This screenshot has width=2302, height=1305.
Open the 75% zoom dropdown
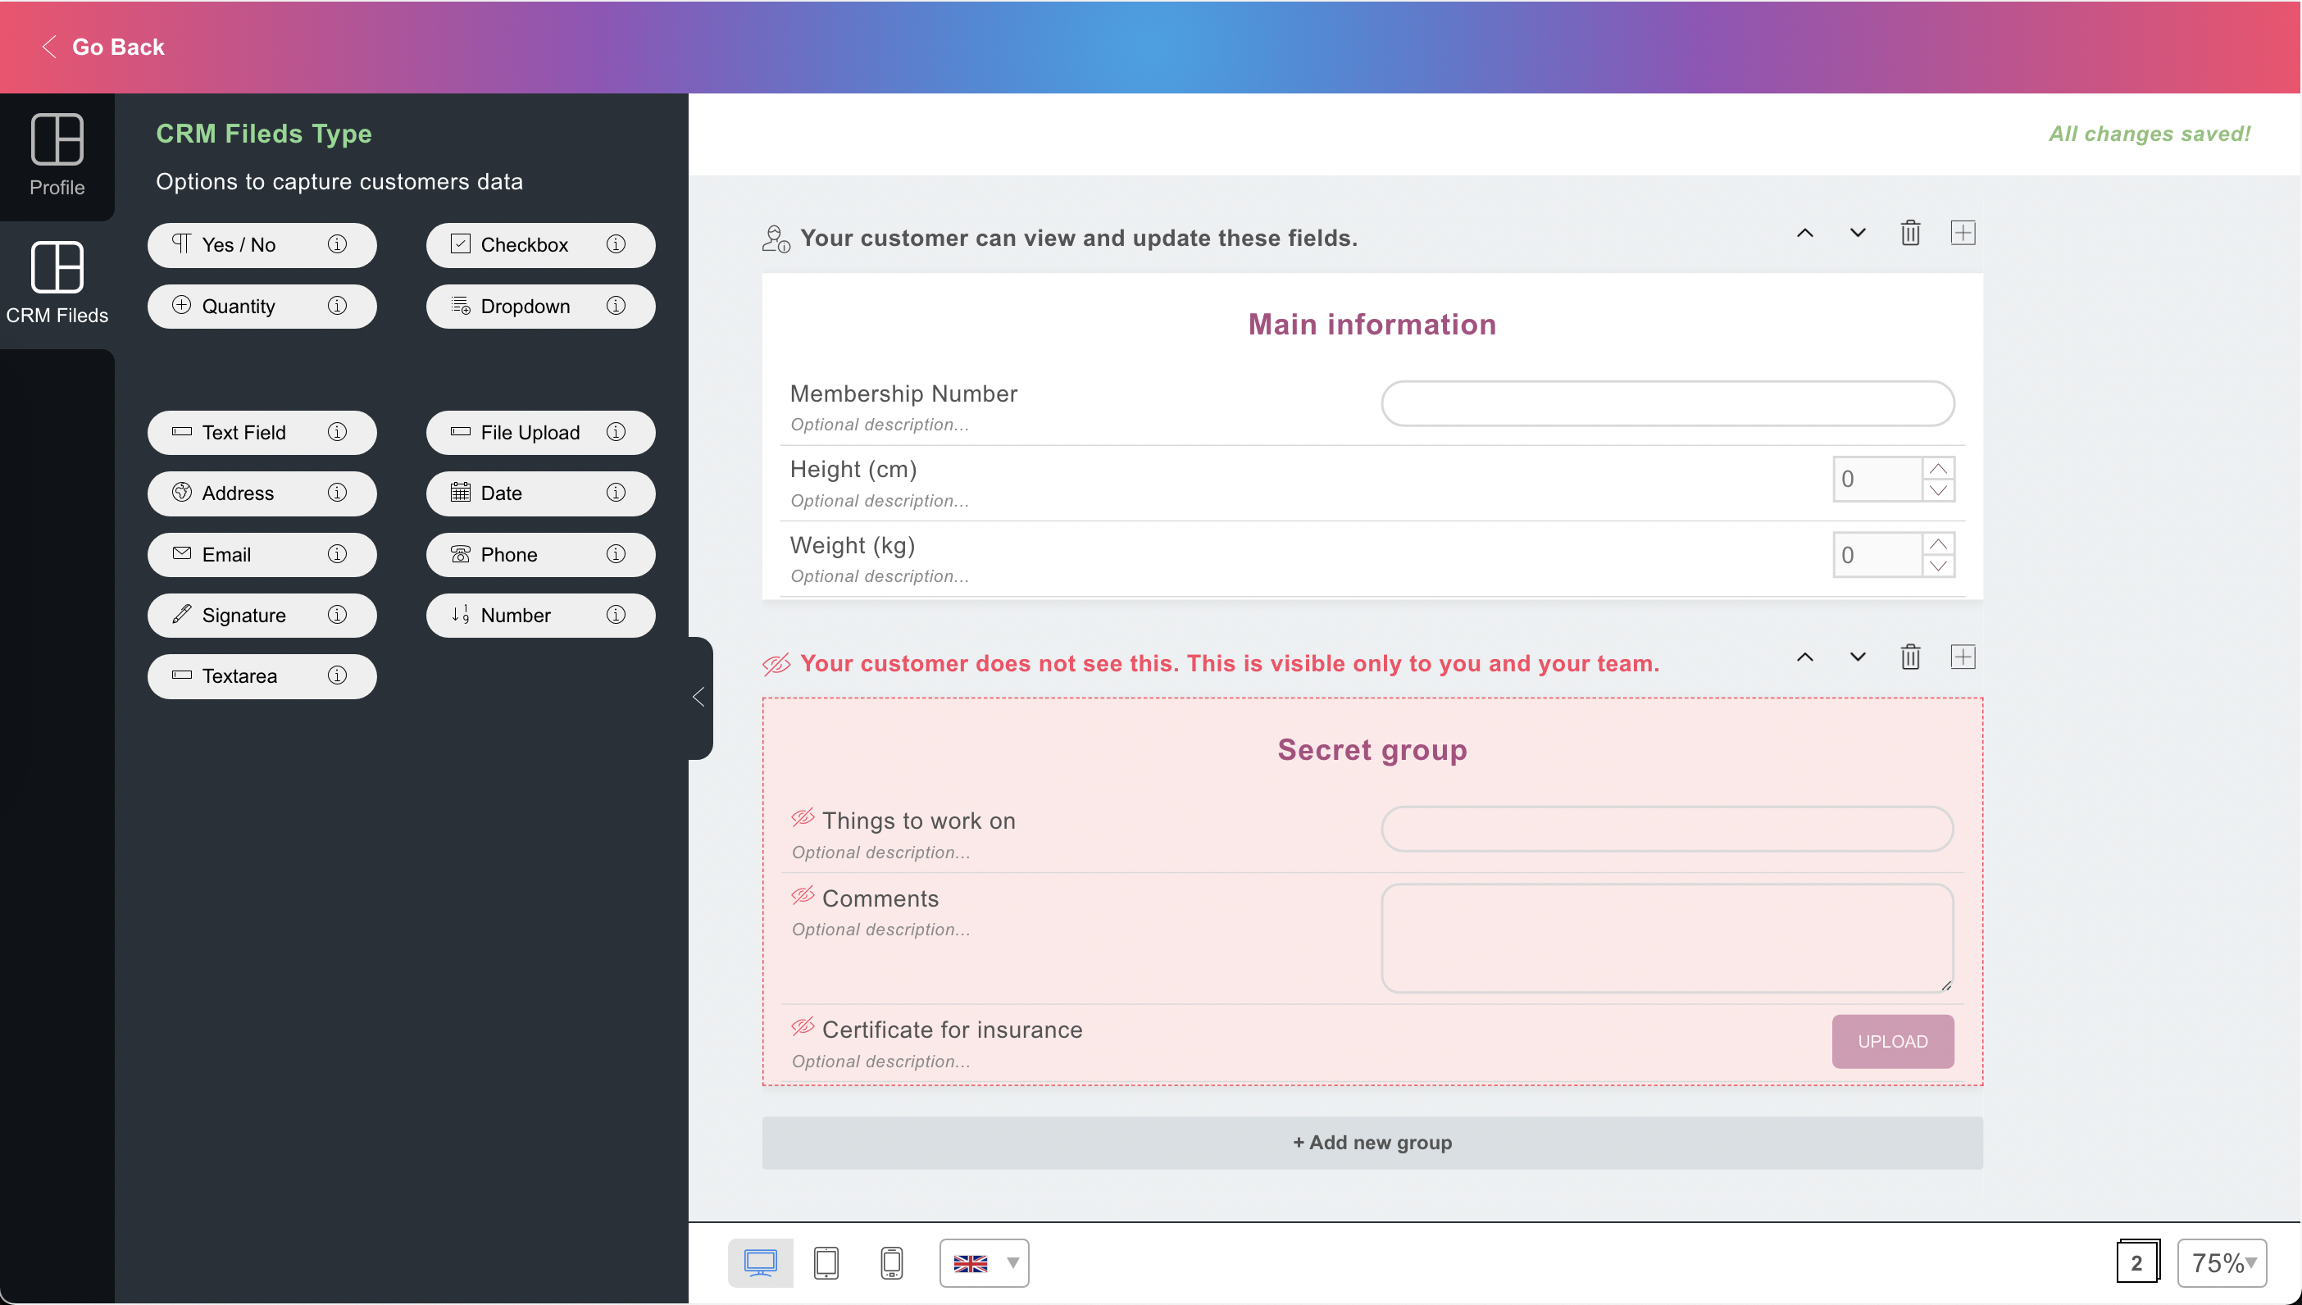coord(2222,1263)
